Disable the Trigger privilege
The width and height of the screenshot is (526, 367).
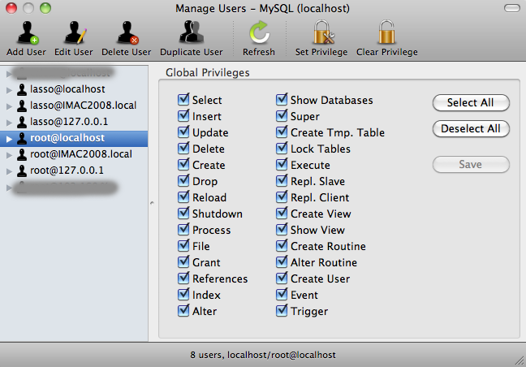tap(282, 311)
